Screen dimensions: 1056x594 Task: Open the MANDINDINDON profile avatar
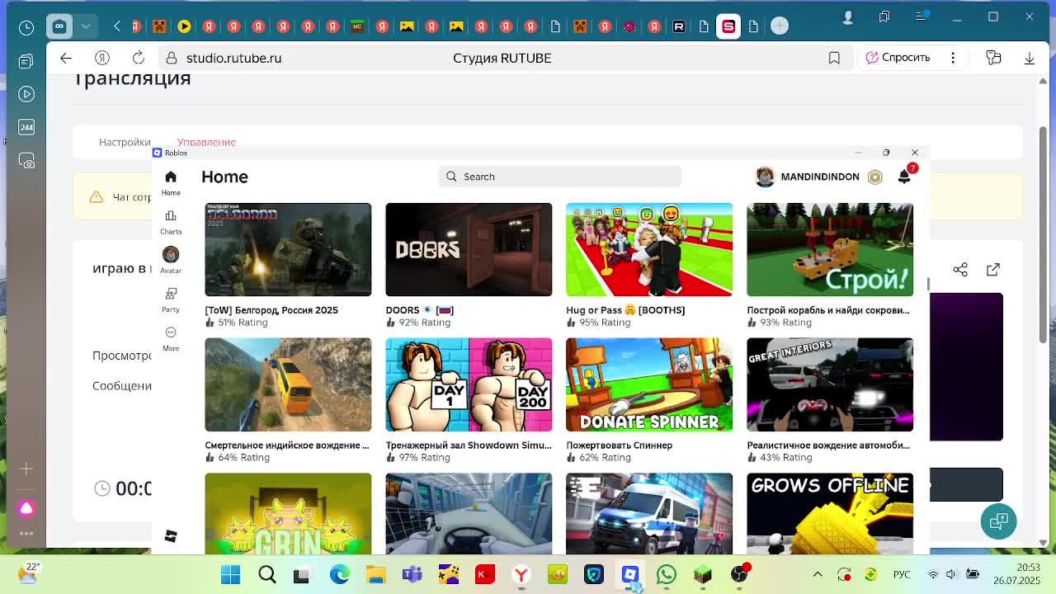point(765,177)
